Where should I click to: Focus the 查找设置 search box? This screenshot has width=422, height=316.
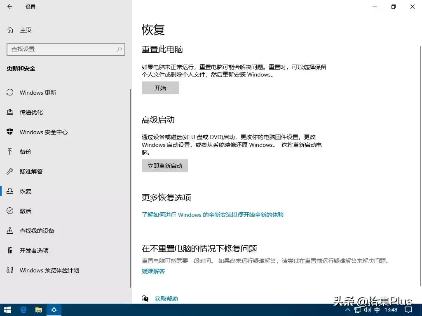(66, 49)
